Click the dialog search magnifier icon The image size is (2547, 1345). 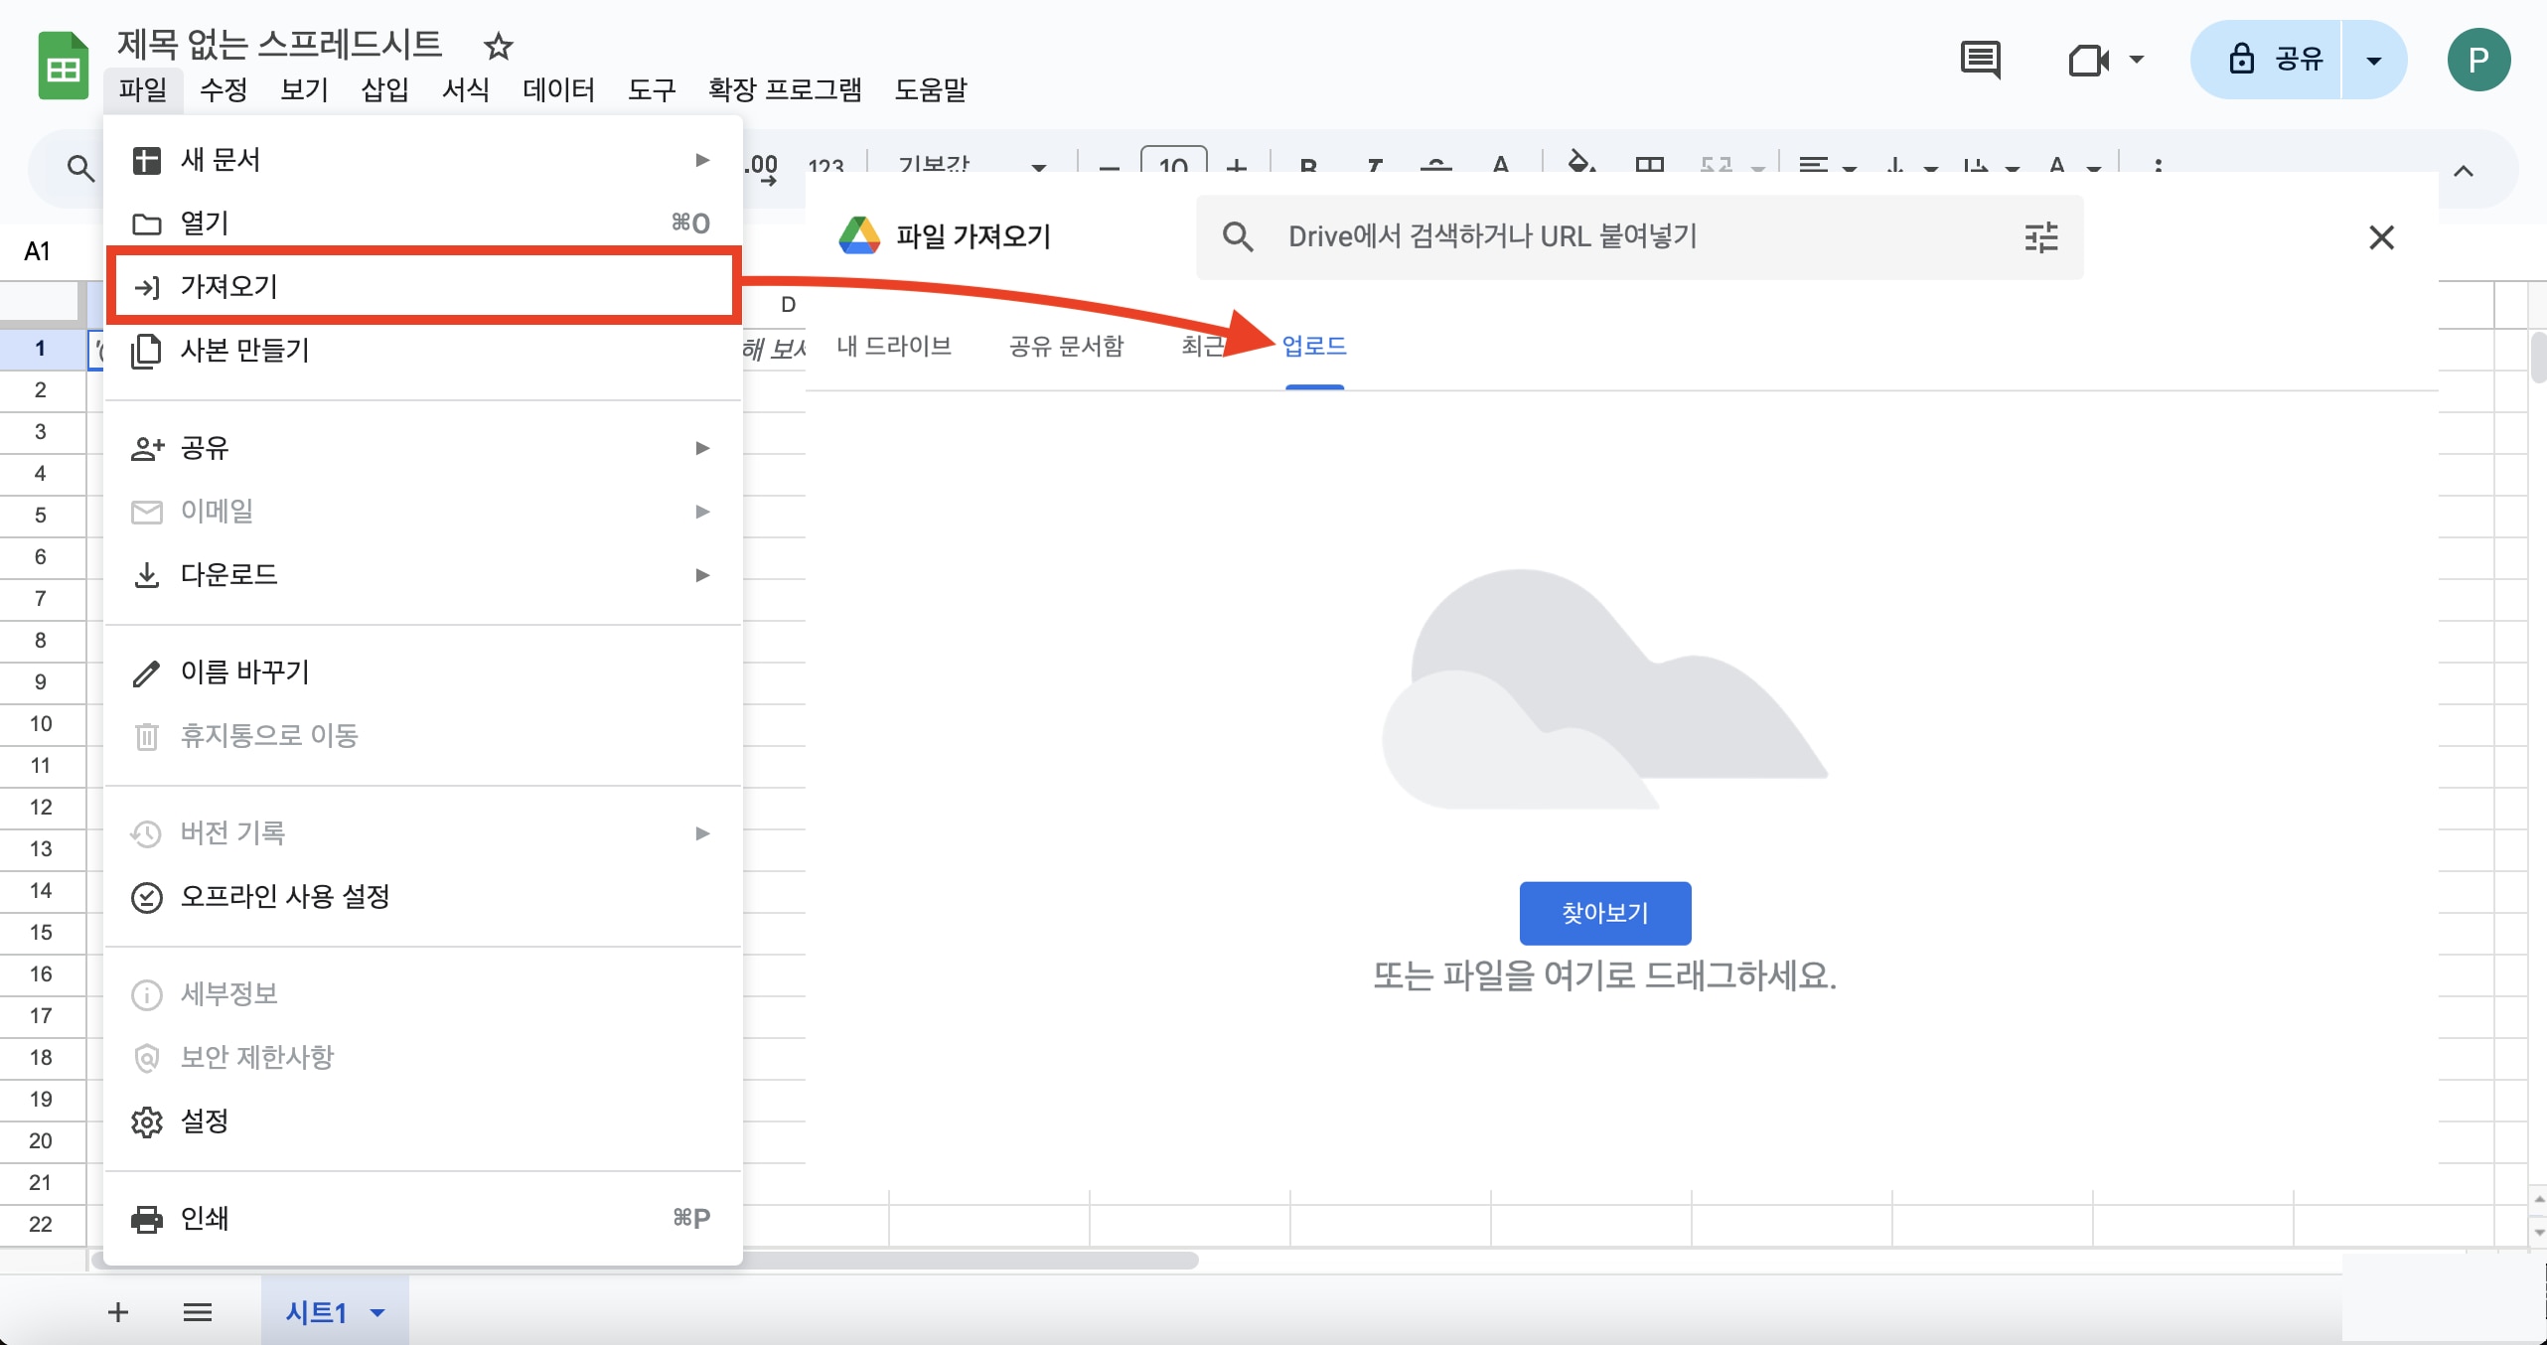point(1238,236)
